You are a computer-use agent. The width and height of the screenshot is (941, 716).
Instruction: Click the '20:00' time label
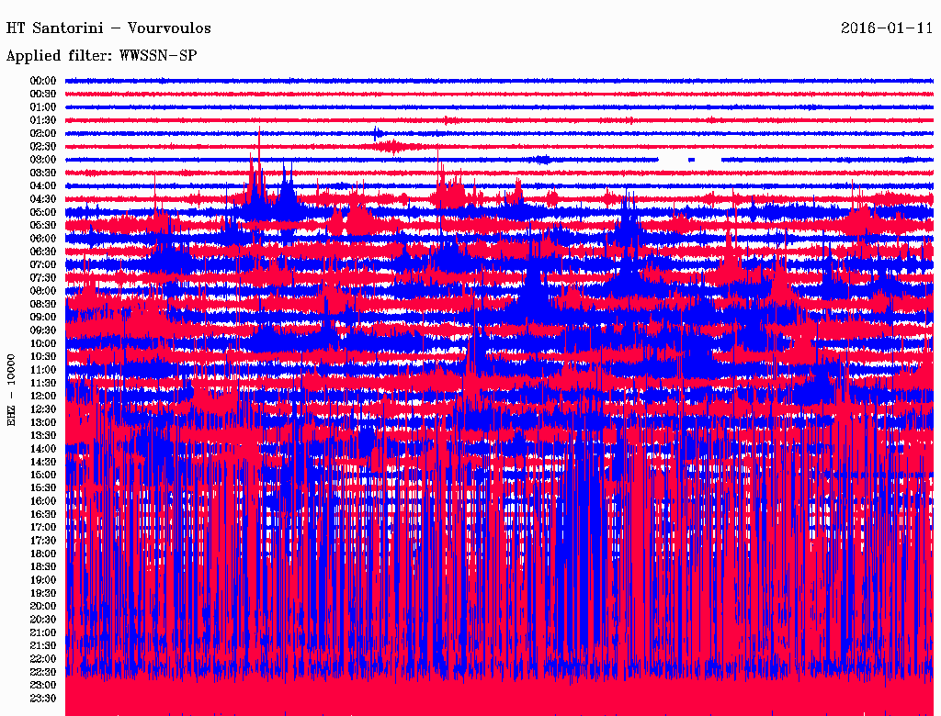pyautogui.click(x=43, y=606)
